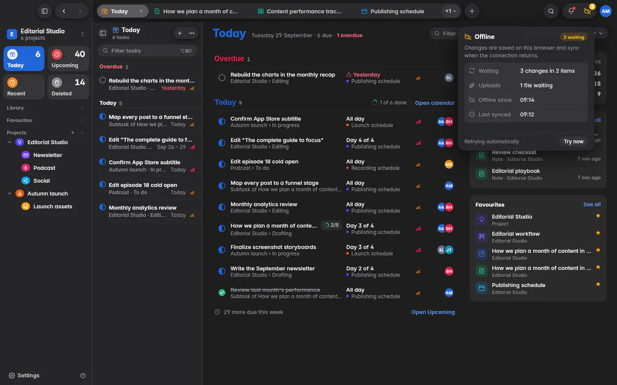Image resolution: width=617 pixels, height=385 pixels.
Task: Unstar Publishing schedule in Favourites
Action: click(598, 284)
